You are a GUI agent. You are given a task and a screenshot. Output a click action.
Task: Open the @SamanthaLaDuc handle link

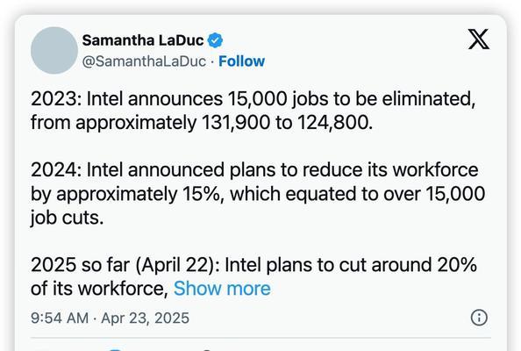144,61
